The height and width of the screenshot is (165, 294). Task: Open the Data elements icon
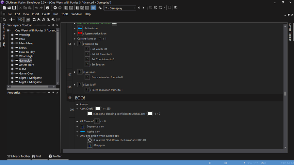tap(100, 8)
